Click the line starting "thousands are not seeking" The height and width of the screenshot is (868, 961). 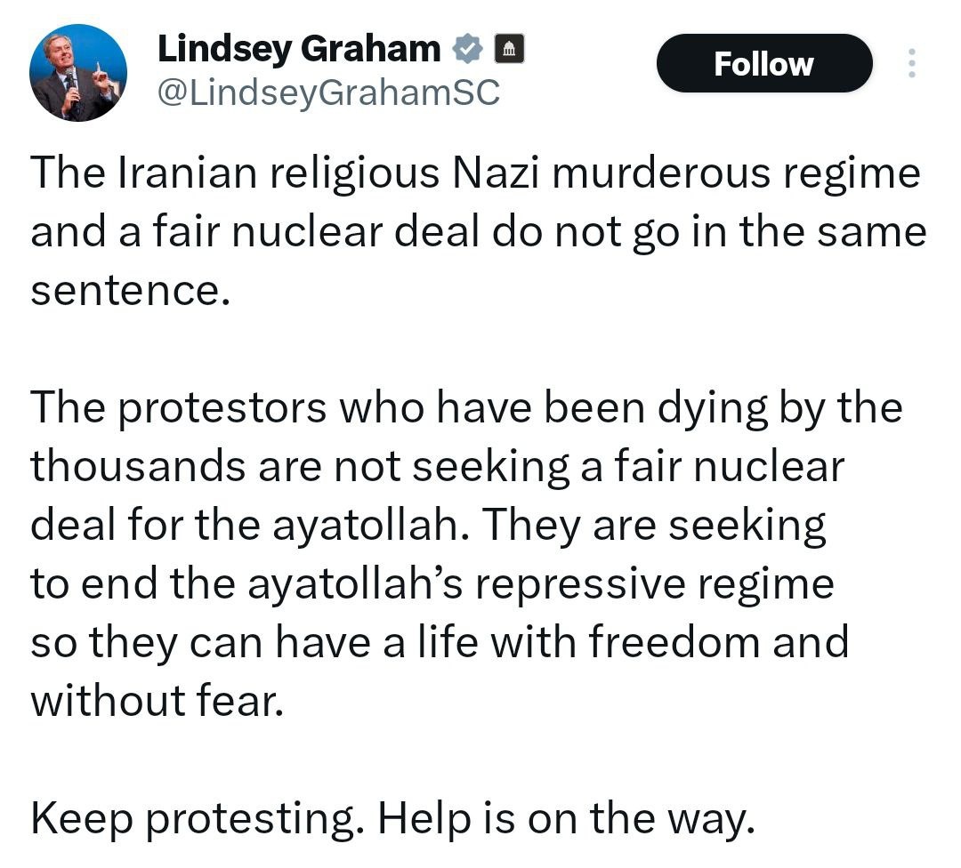pyautogui.click(x=436, y=467)
